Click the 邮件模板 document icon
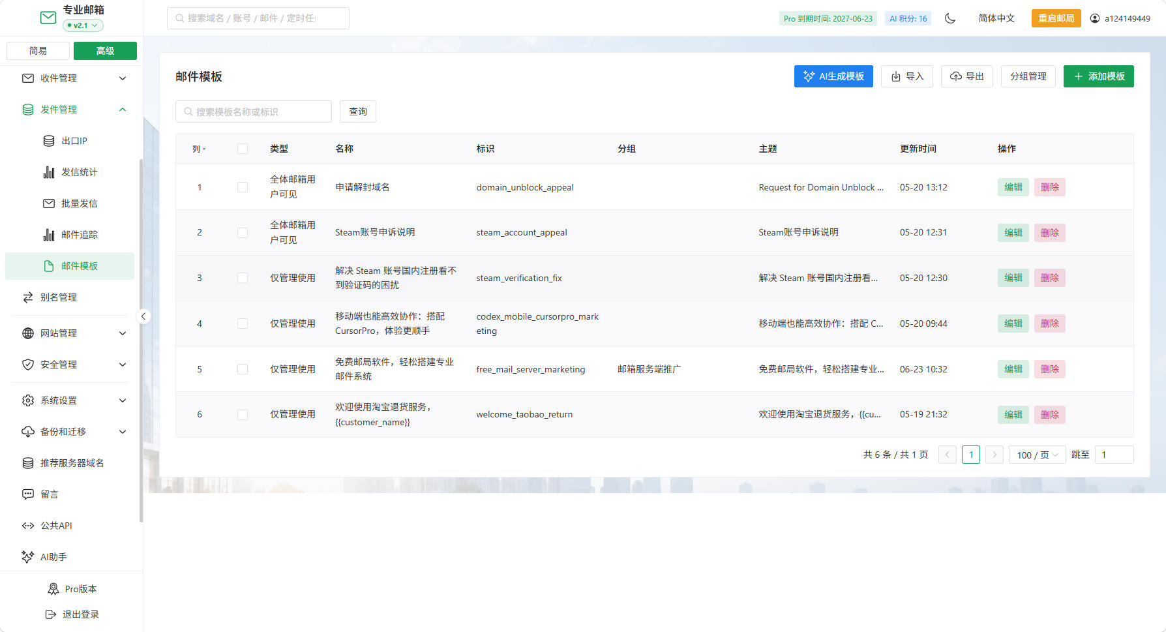Viewport: 1166px width, 632px height. point(49,266)
